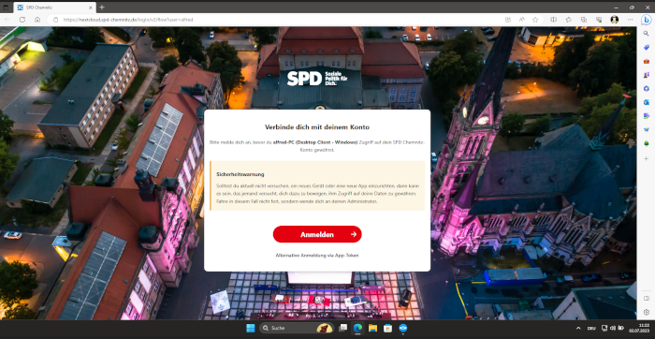Open sidebar Shopping tag icon
655x339 pixels.
point(647,48)
